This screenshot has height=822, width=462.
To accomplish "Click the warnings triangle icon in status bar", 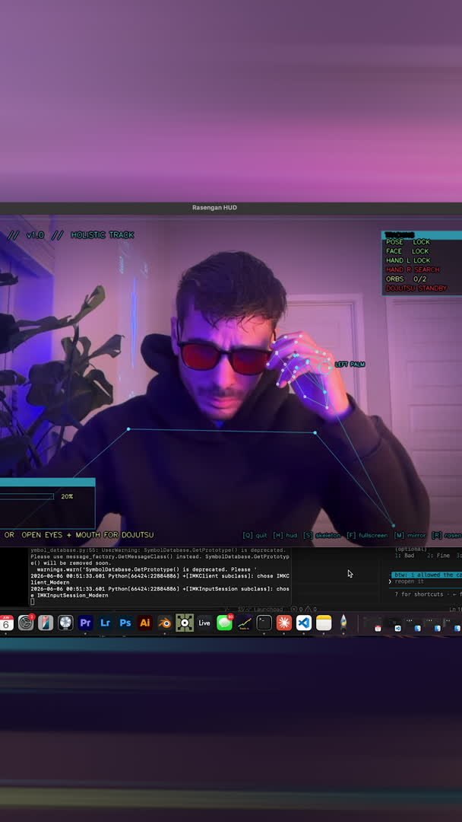I will click(309, 609).
